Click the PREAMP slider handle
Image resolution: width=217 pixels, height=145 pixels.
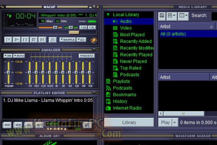[x=8, y=72]
